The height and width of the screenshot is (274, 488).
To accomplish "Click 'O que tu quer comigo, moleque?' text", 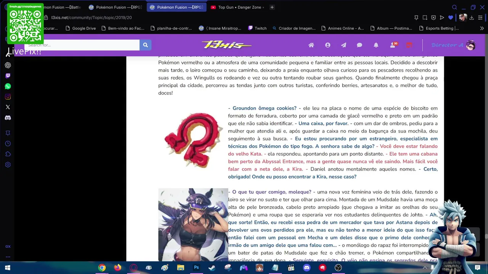I will [x=271, y=192].
